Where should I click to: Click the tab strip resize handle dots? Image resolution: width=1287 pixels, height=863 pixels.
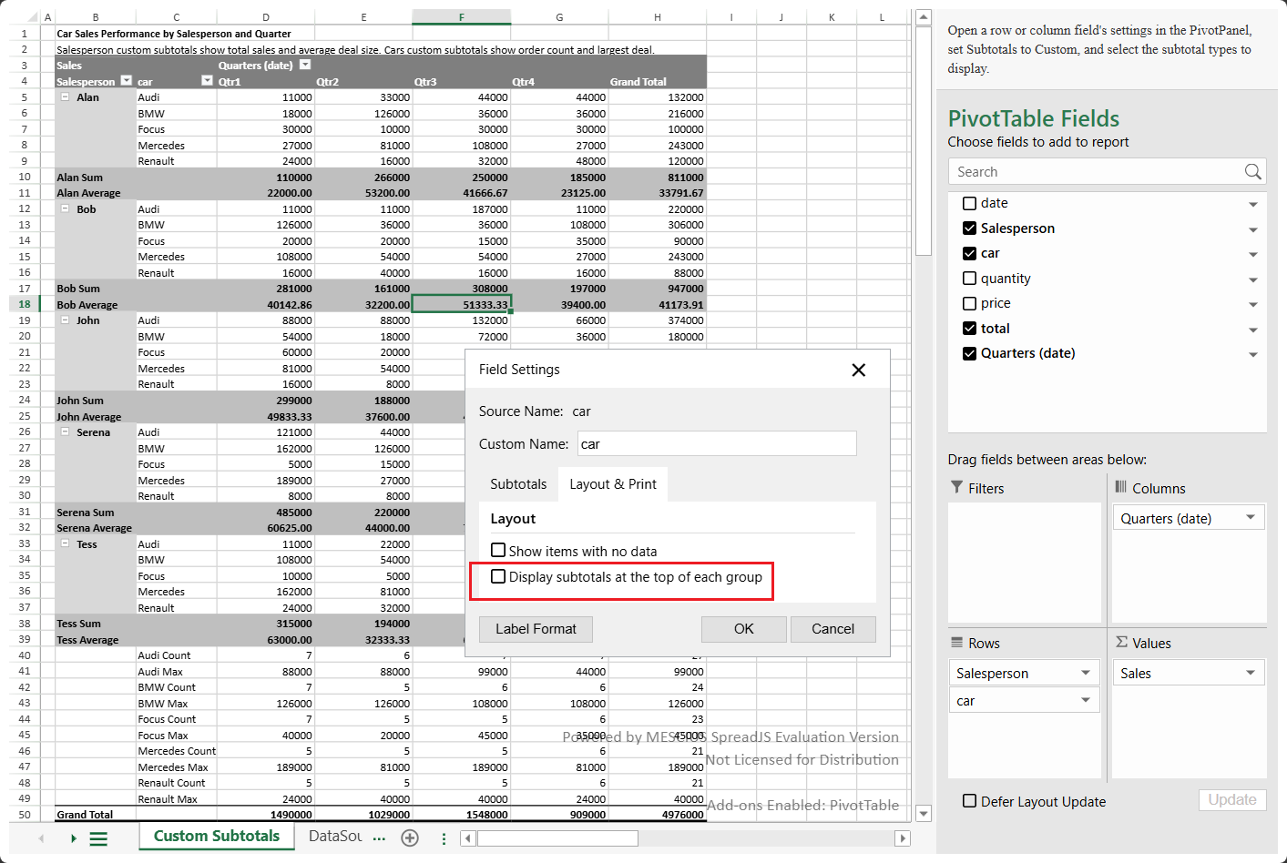click(444, 838)
